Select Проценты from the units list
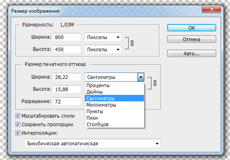Viewport: 230px width, 160px height. 115,85
